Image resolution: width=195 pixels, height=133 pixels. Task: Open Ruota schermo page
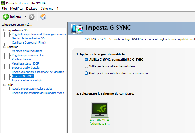coord(21,59)
